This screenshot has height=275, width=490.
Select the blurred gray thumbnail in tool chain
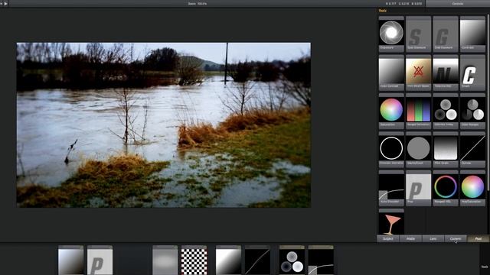click(165, 260)
